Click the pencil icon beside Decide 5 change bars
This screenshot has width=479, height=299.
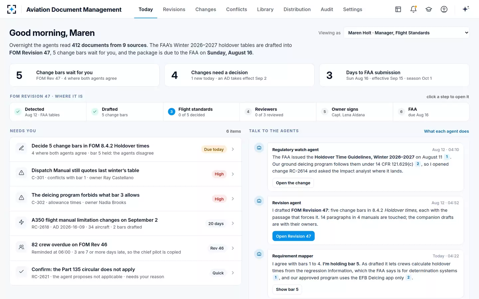coord(21,148)
